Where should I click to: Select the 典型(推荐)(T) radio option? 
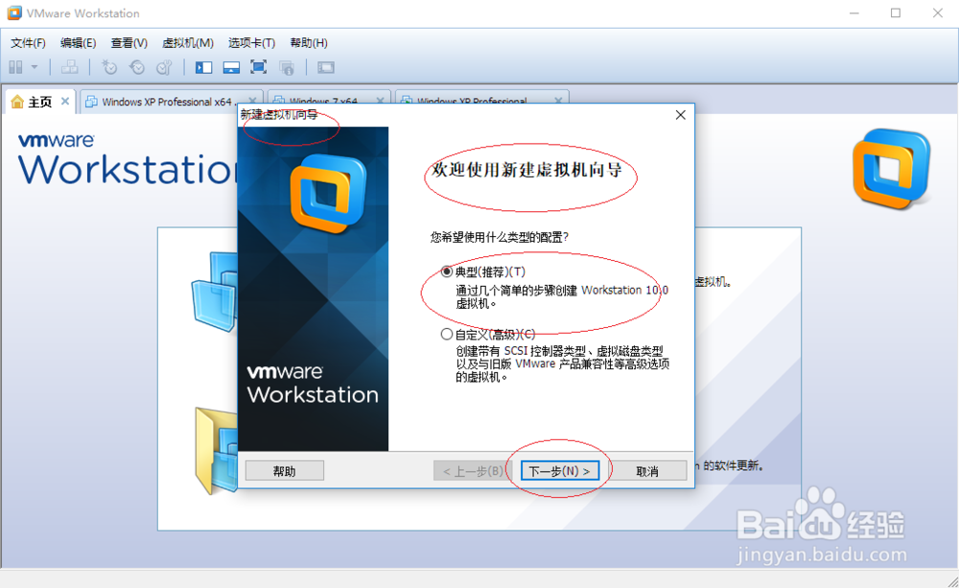447,271
